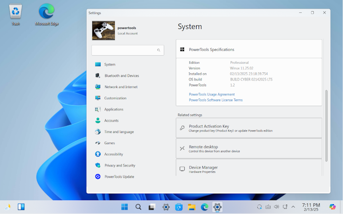Click the powertools account name
The width and height of the screenshot is (343, 214).
[x=127, y=28]
